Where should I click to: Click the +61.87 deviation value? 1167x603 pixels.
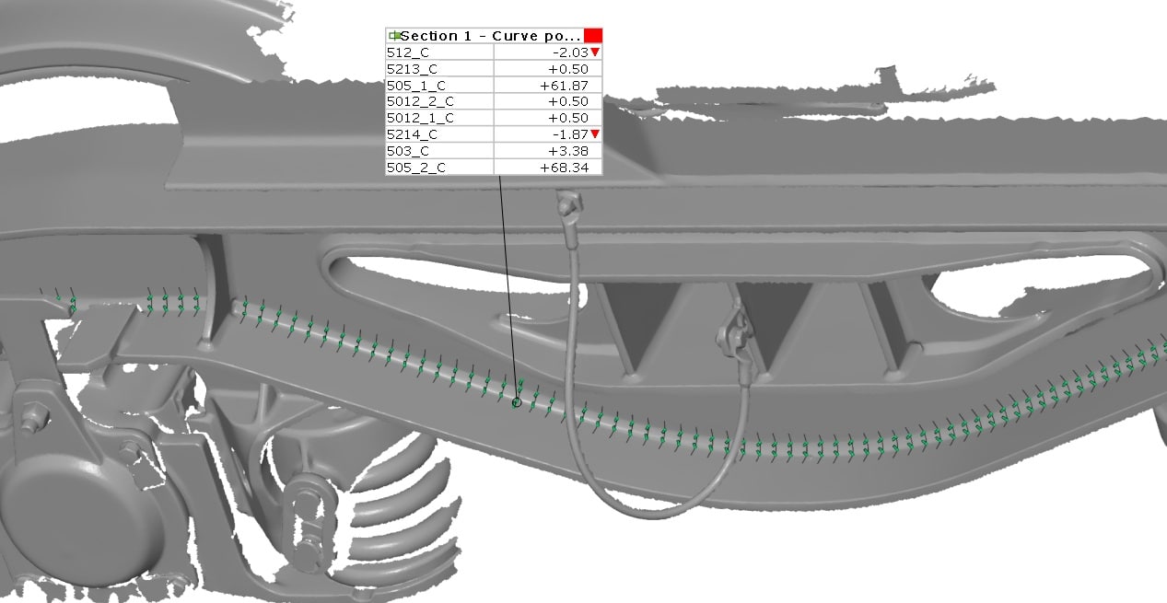tap(564, 86)
